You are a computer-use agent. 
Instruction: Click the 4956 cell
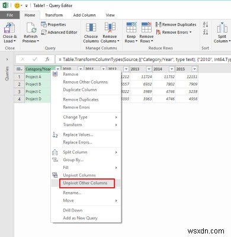point(187,99)
